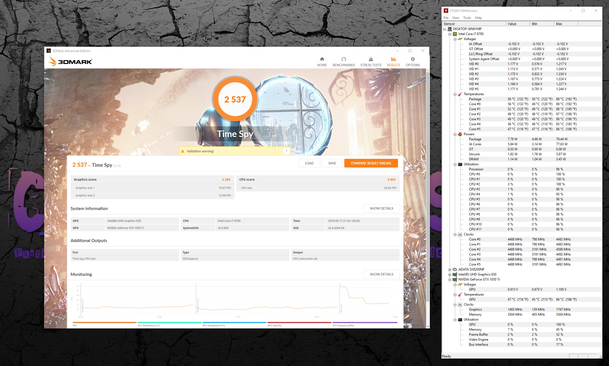This screenshot has width=609, height=366.
Task: Click the CPU Voltages lightning icon
Action: pos(460,39)
